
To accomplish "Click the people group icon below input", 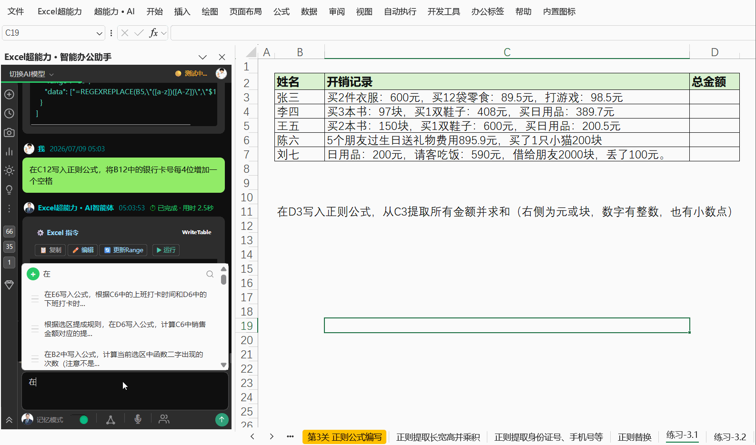I will pyautogui.click(x=164, y=419).
